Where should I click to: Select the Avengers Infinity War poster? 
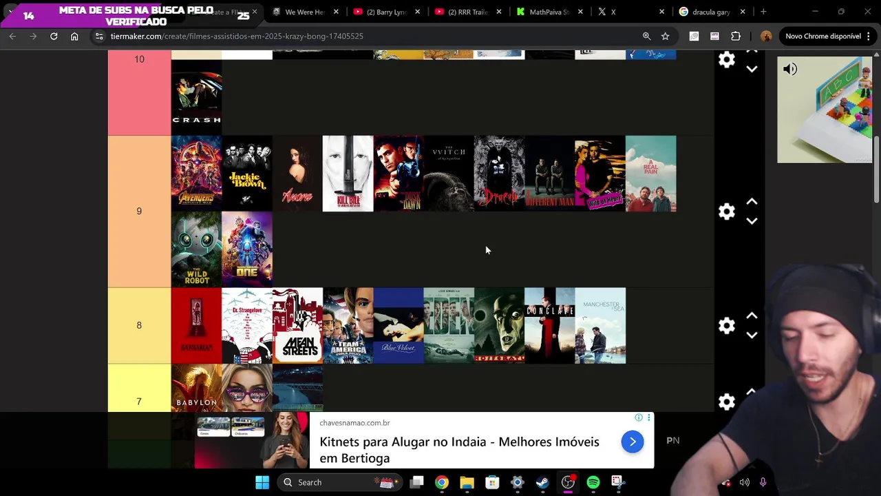click(196, 174)
